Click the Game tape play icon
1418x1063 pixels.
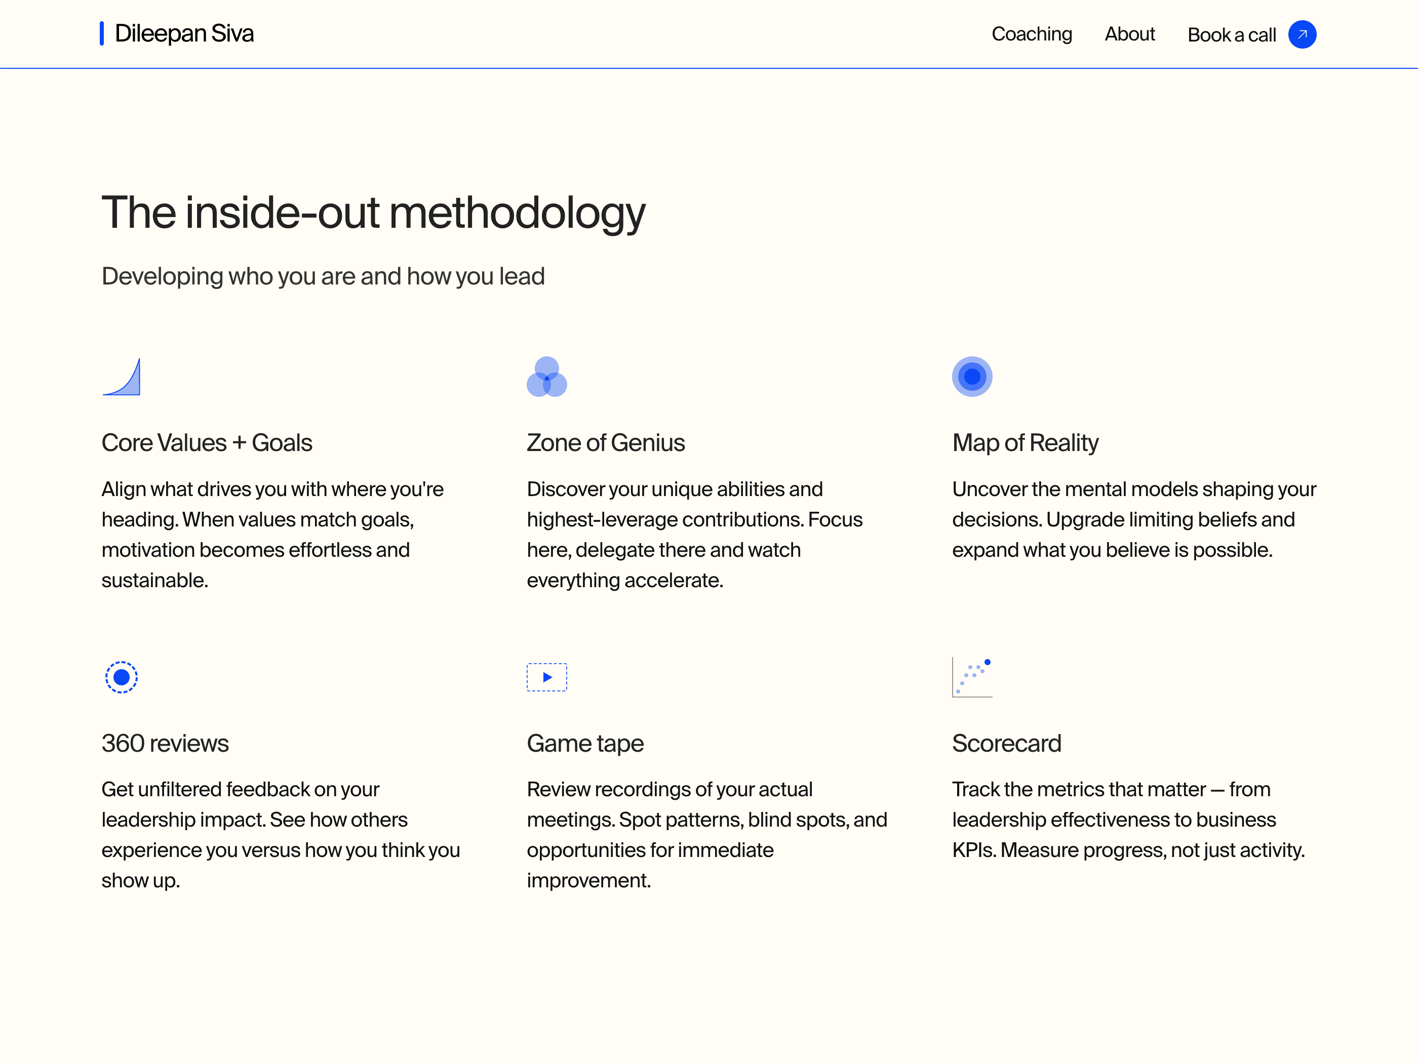coord(547,677)
